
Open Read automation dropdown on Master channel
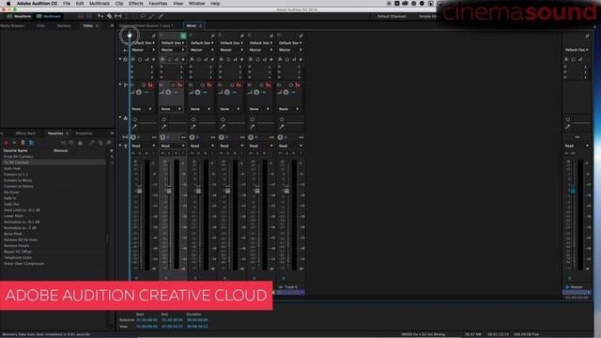pyautogui.click(x=577, y=146)
